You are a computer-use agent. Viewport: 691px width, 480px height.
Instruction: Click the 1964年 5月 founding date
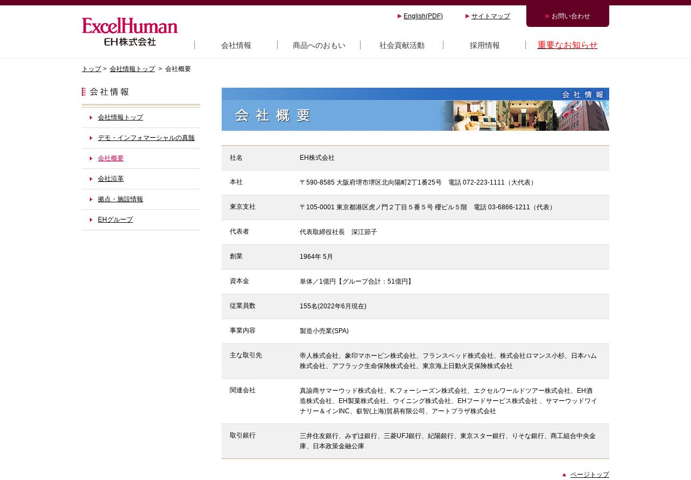click(316, 257)
